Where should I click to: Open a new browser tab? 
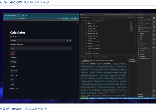pyautogui.click(x=27, y=15)
